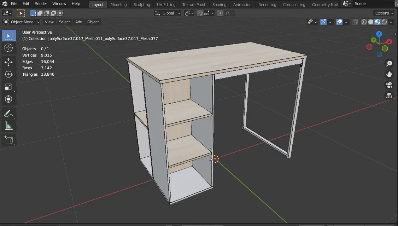Select the Rotate tool
398x226 pixels.
tap(8, 74)
